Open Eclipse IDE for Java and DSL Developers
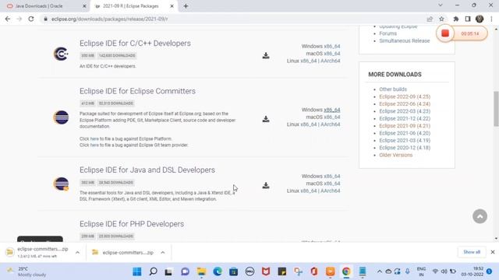 point(147,170)
